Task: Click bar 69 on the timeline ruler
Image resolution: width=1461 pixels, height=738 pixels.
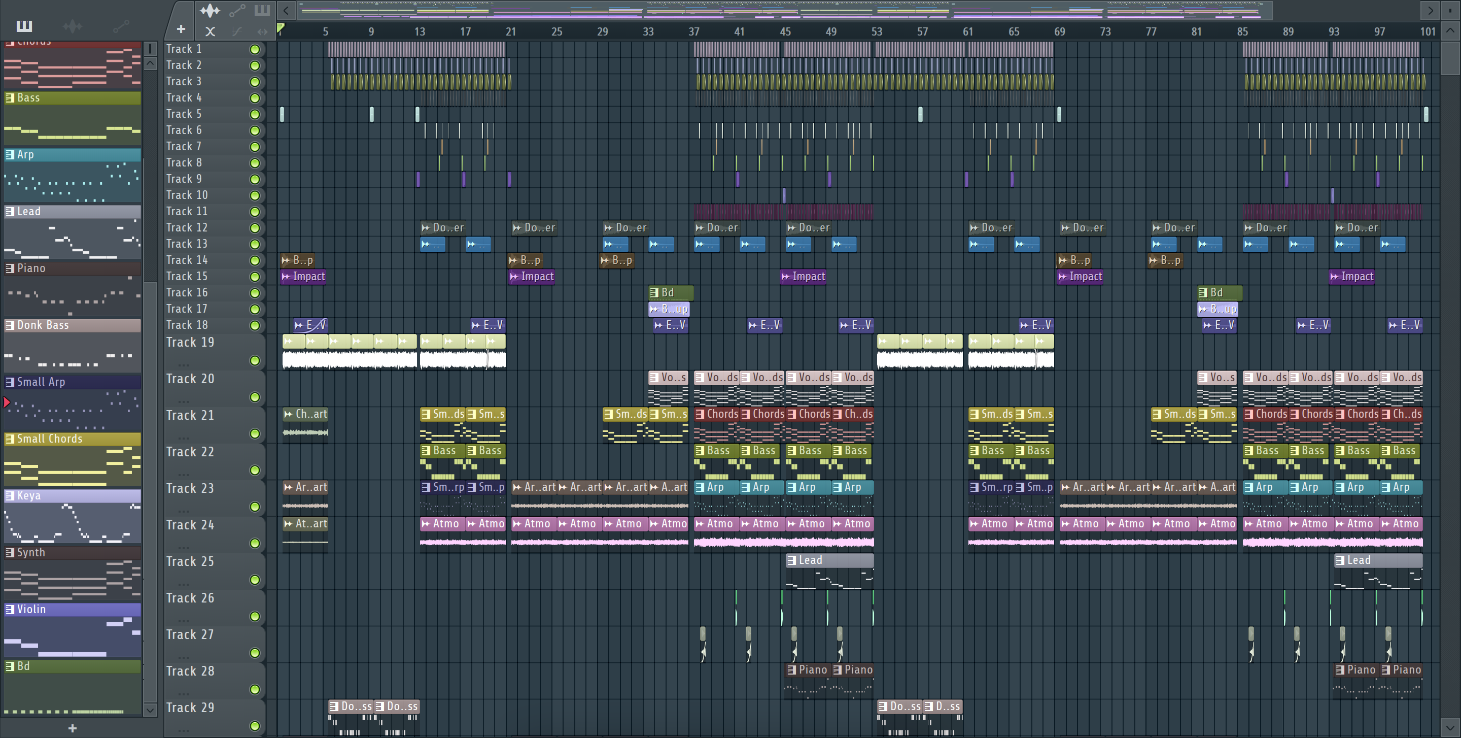Action: [1059, 32]
